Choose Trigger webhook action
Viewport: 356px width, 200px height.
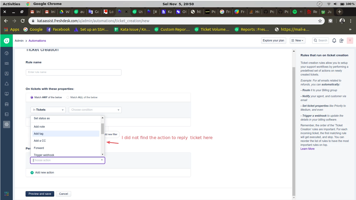66,155
